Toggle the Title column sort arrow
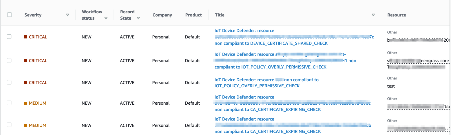 [x=373, y=15]
